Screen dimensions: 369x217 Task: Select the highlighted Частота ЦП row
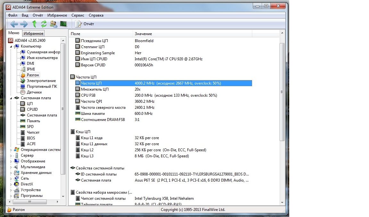pyautogui.click(x=163, y=83)
